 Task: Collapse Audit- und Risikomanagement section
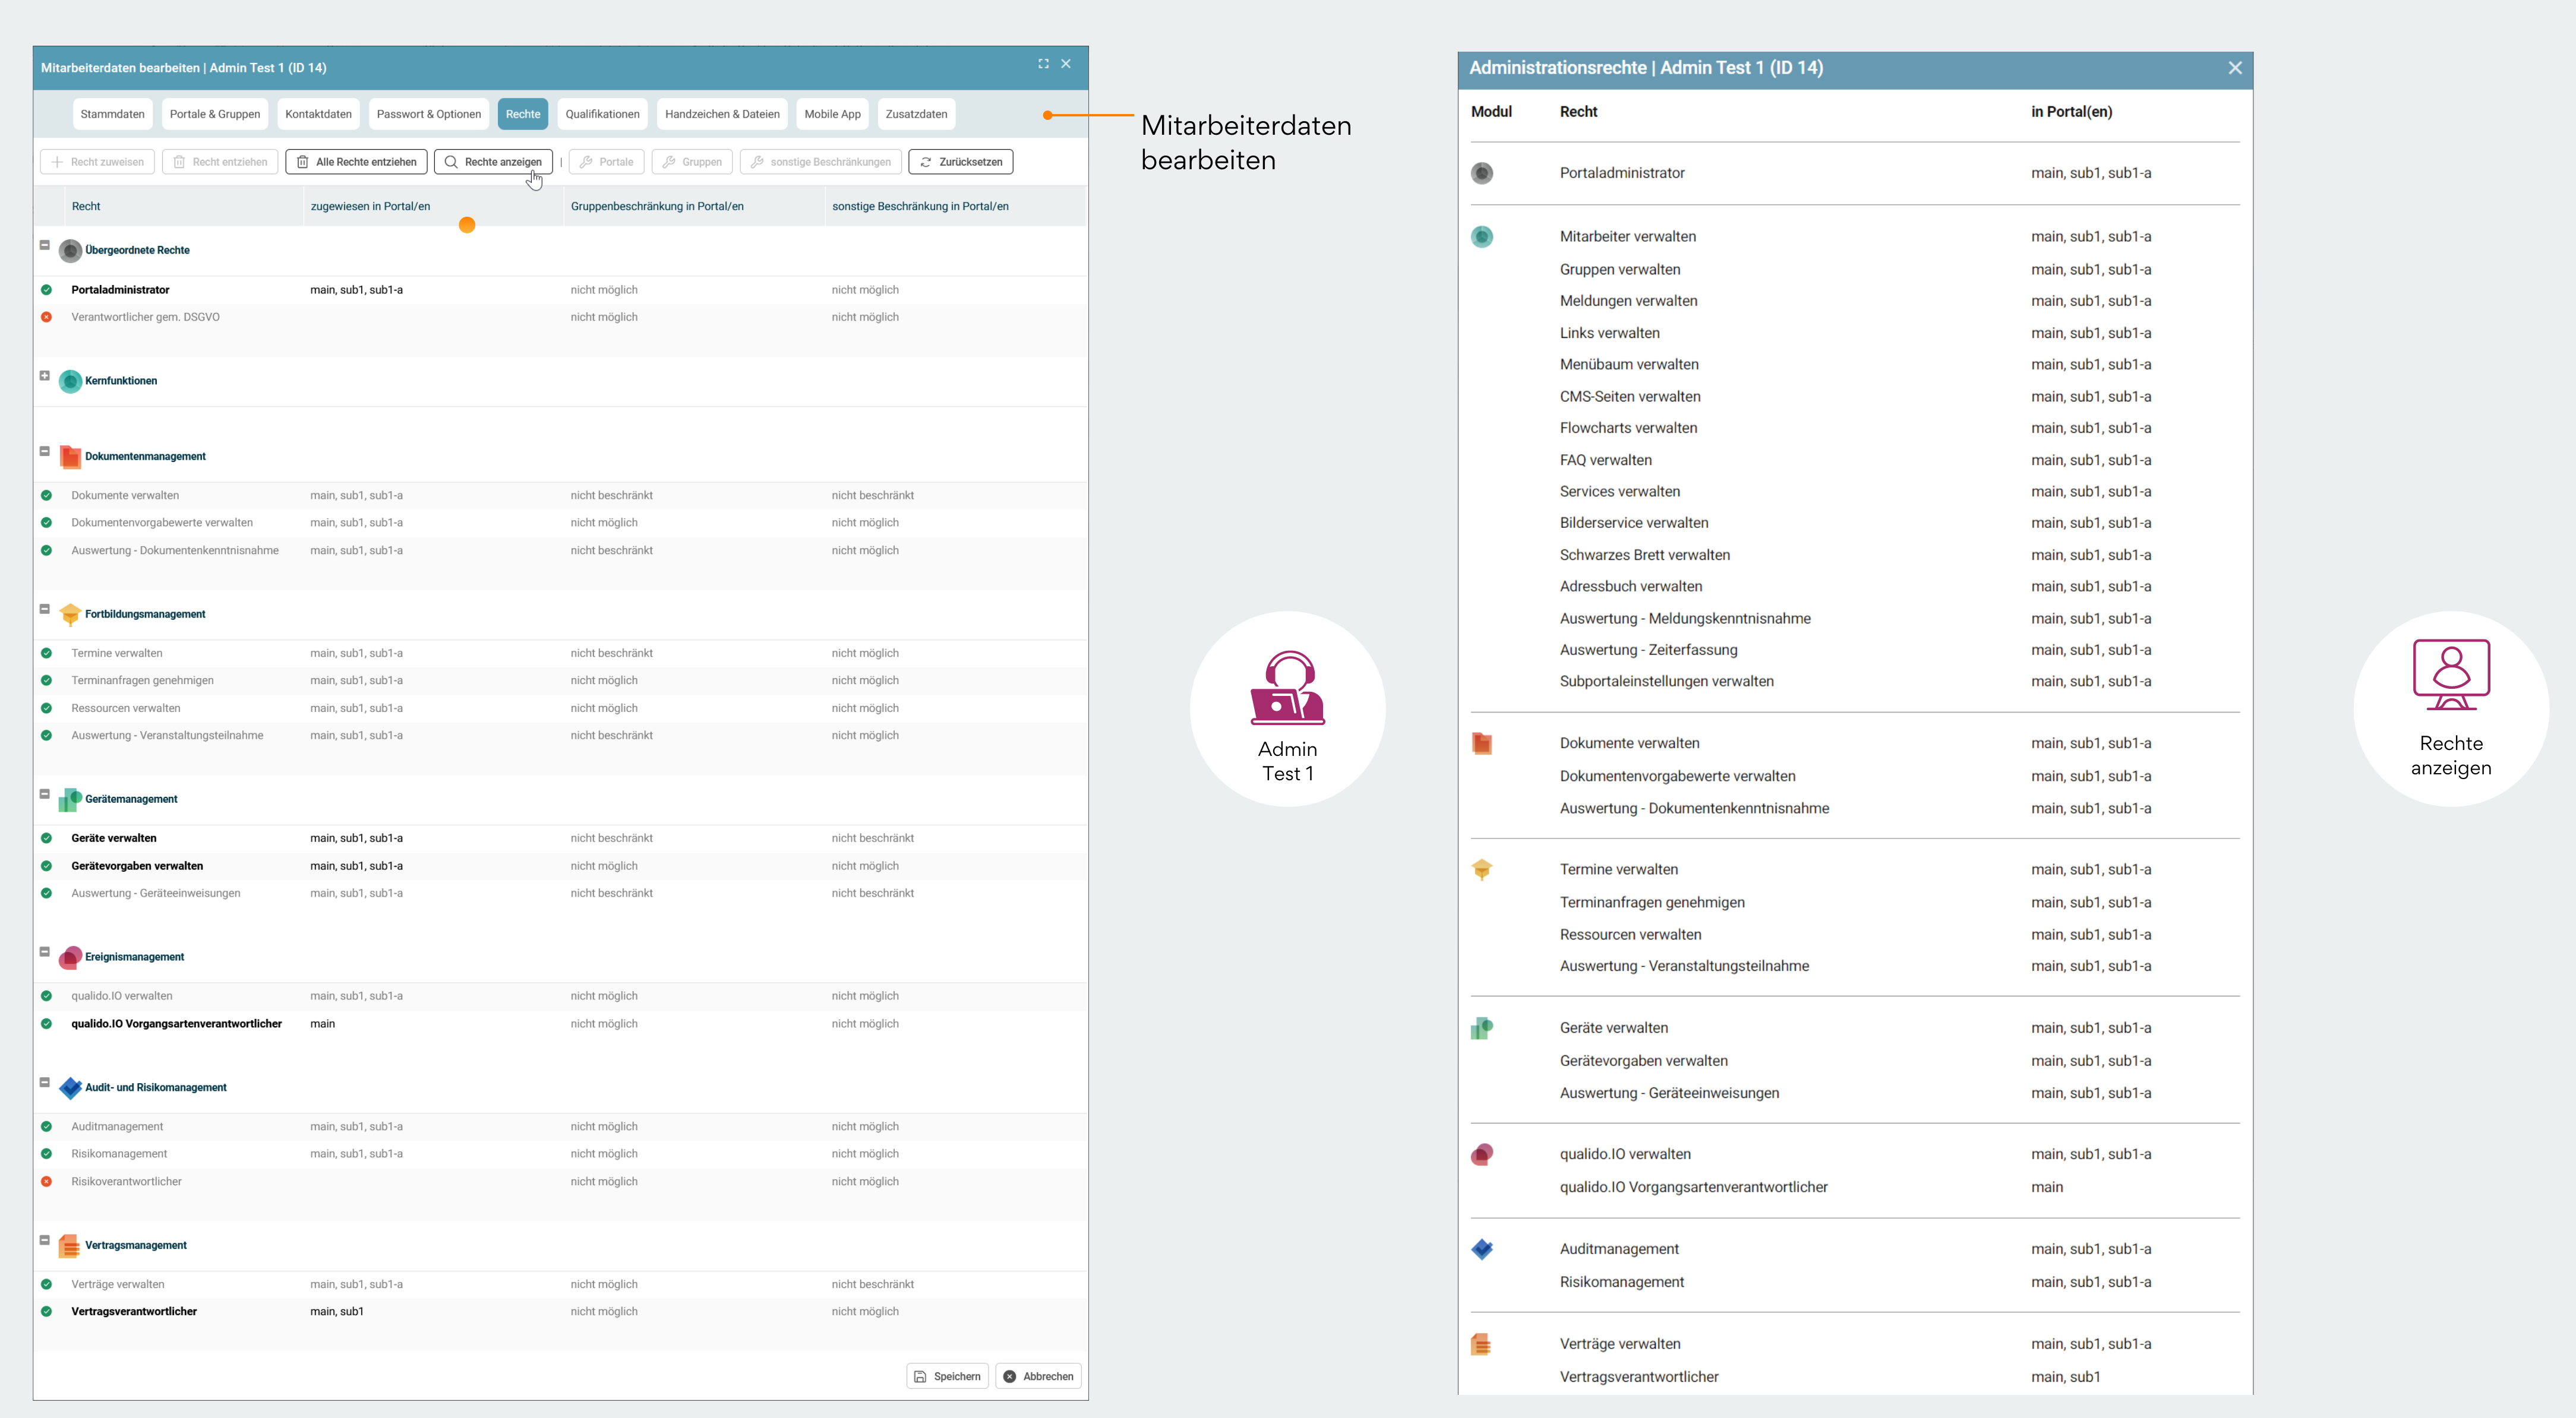tap(44, 1083)
